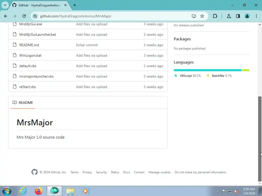Open the Contact footer link
The width and height of the screenshot is (262, 196).
pyautogui.click(x=139, y=172)
